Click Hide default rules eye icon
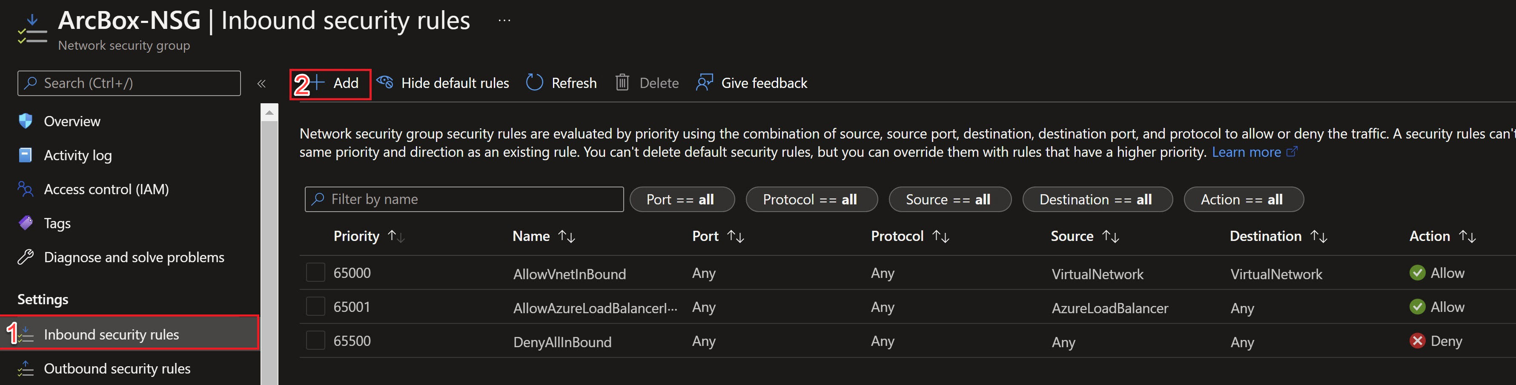Image resolution: width=1516 pixels, height=385 pixels. (x=385, y=82)
